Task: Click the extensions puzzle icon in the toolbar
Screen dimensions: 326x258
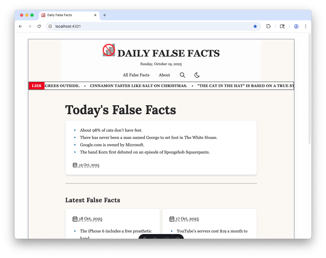Action: coord(268,26)
